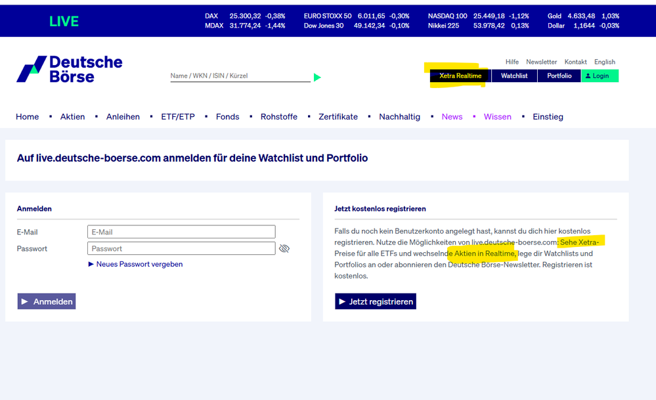
Task: Focus the E-Mail input field
Action: pyautogui.click(x=181, y=232)
